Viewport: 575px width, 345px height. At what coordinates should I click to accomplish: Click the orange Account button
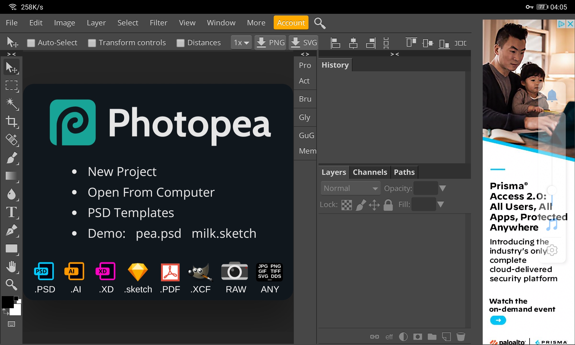(x=291, y=22)
